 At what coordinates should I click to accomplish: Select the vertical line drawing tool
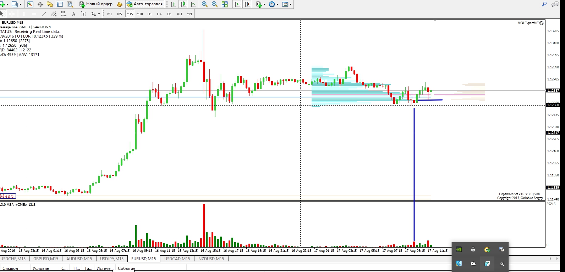click(24, 14)
